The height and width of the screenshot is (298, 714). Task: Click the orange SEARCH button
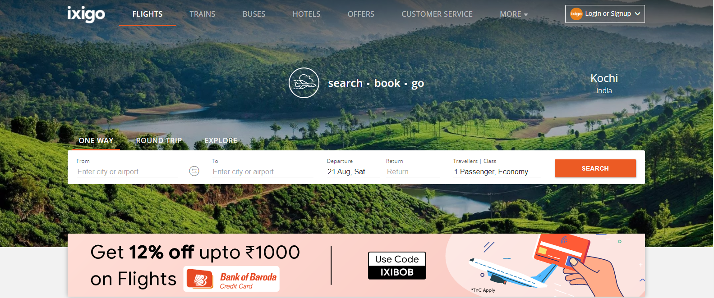tap(595, 168)
